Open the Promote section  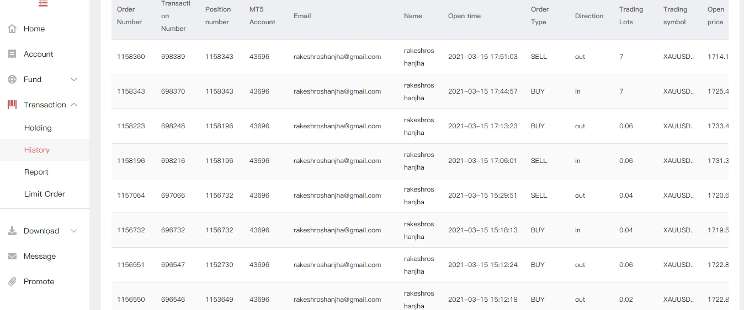click(39, 281)
